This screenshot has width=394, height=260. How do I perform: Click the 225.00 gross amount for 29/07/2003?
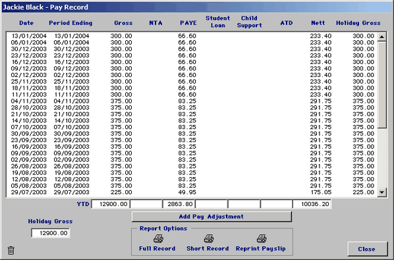(121, 192)
